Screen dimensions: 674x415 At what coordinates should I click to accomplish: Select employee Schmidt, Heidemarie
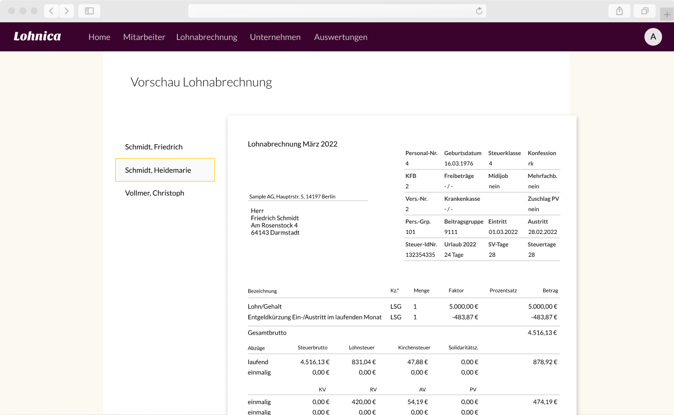[x=165, y=170]
